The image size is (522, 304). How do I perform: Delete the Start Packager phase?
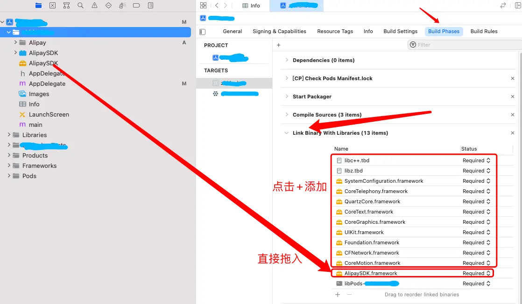[x=512, y=97]
